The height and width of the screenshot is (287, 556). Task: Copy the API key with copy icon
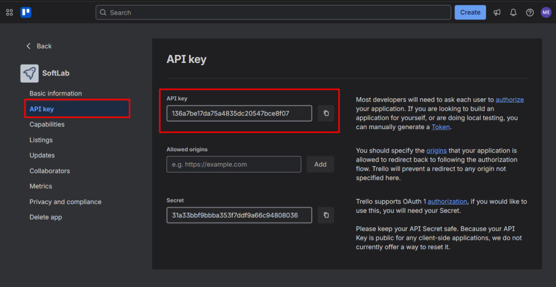point(326,113)
